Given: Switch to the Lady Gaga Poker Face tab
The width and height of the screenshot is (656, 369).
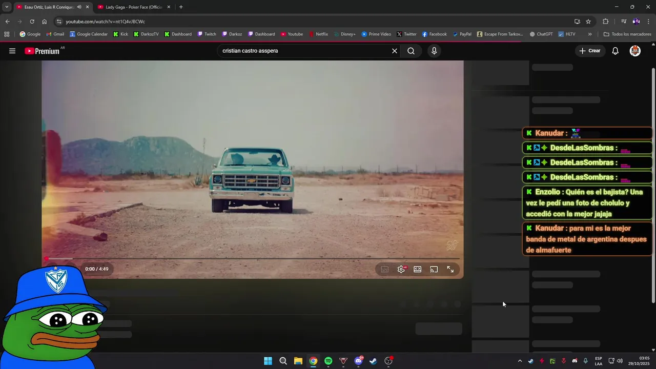Looking at the screenshot, I should pyautogui.click(x=133, y=7).
